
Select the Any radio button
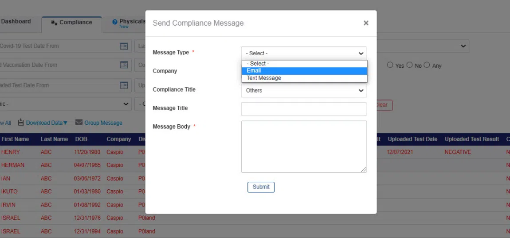point(427,65)
